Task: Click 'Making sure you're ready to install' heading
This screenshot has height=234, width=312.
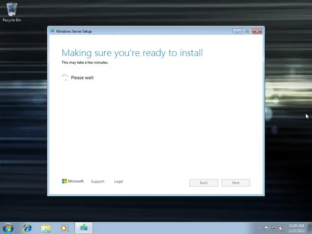Action: (132, 53)
